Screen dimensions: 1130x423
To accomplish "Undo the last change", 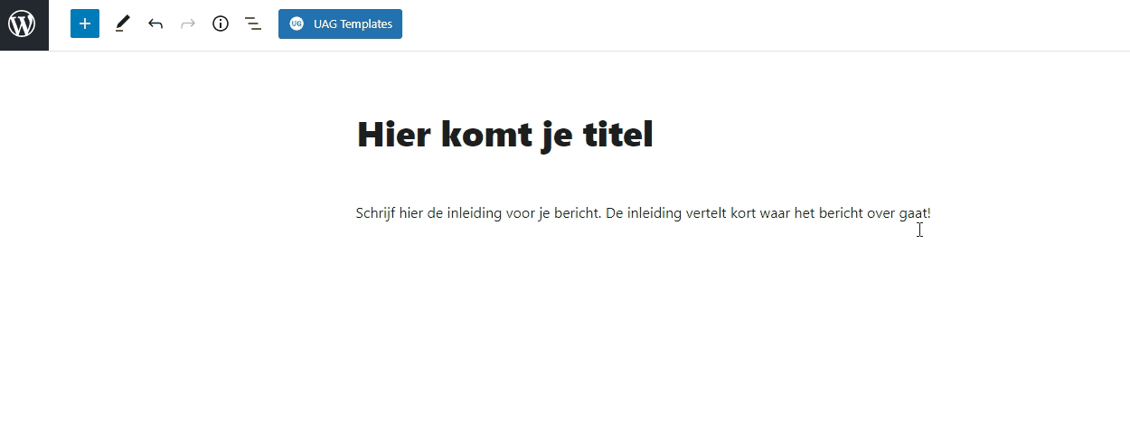I will tap(155, 24).
